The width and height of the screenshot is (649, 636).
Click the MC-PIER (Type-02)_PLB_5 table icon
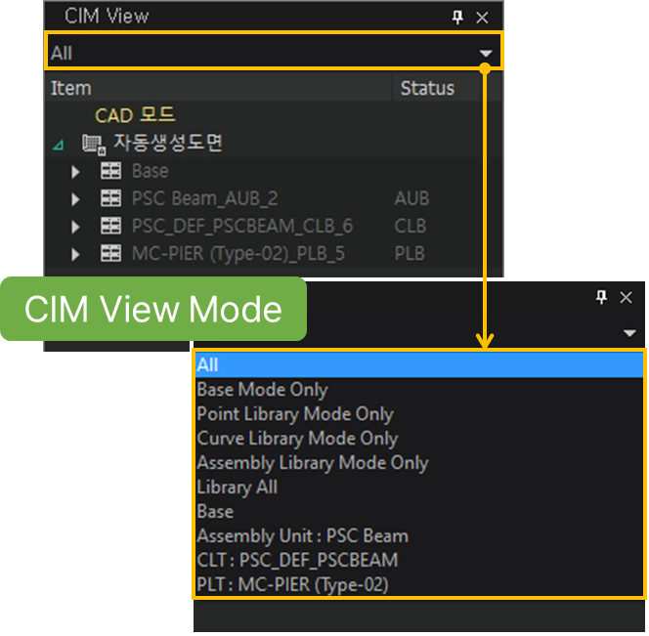click(110, 253)
